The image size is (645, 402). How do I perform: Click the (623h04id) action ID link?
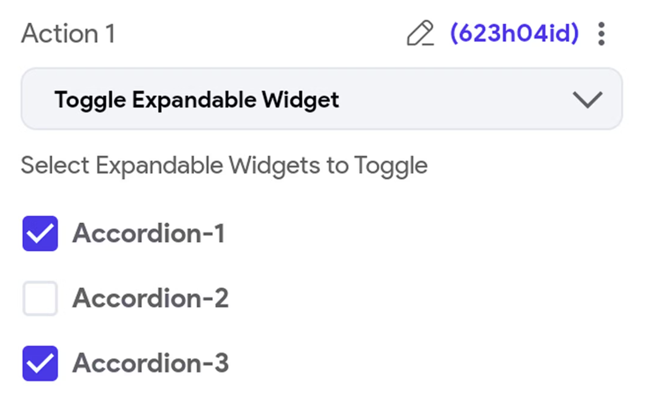click(514, 34)
